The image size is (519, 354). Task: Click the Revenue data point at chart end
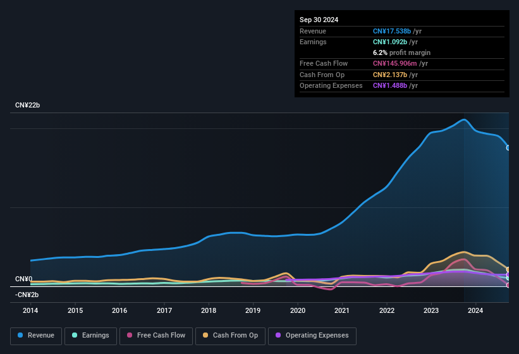click(x=508, y=148)
